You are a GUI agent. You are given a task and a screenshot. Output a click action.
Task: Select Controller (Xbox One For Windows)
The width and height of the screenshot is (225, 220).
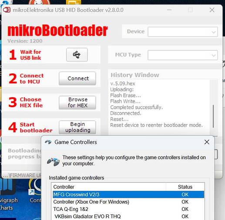(x=128, y=202)
